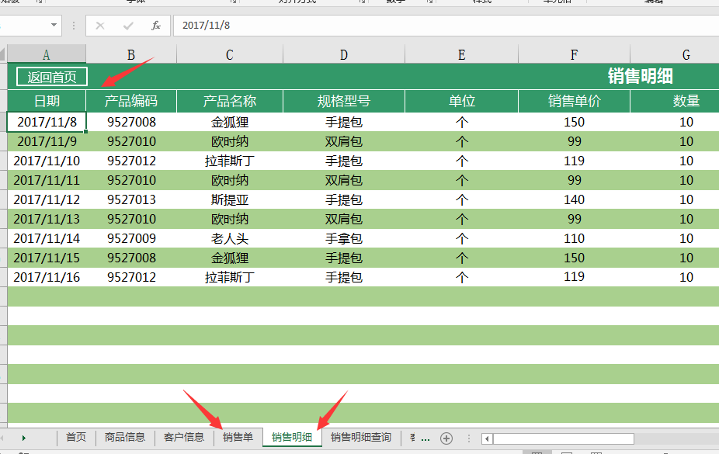Screen dimensions: 719x454
Task: Select cell with date 2017/11/14
Action: pos(47,238)
